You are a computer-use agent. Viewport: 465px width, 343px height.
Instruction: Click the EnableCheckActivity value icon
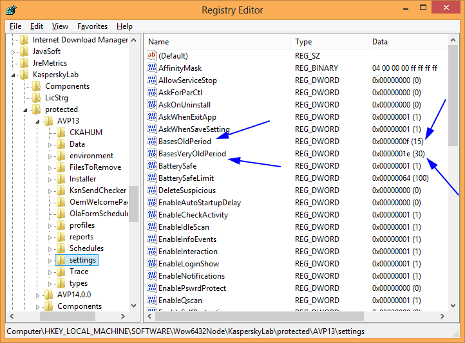coord(152,214)
